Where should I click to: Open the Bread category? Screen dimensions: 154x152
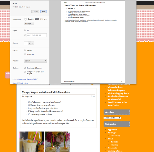[x=110, y=139]
